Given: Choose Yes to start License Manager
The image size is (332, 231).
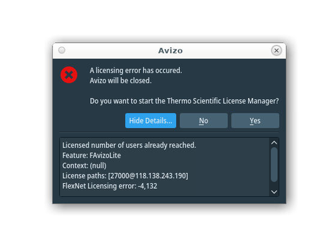Looking at the screenshot, I should 255,121.
